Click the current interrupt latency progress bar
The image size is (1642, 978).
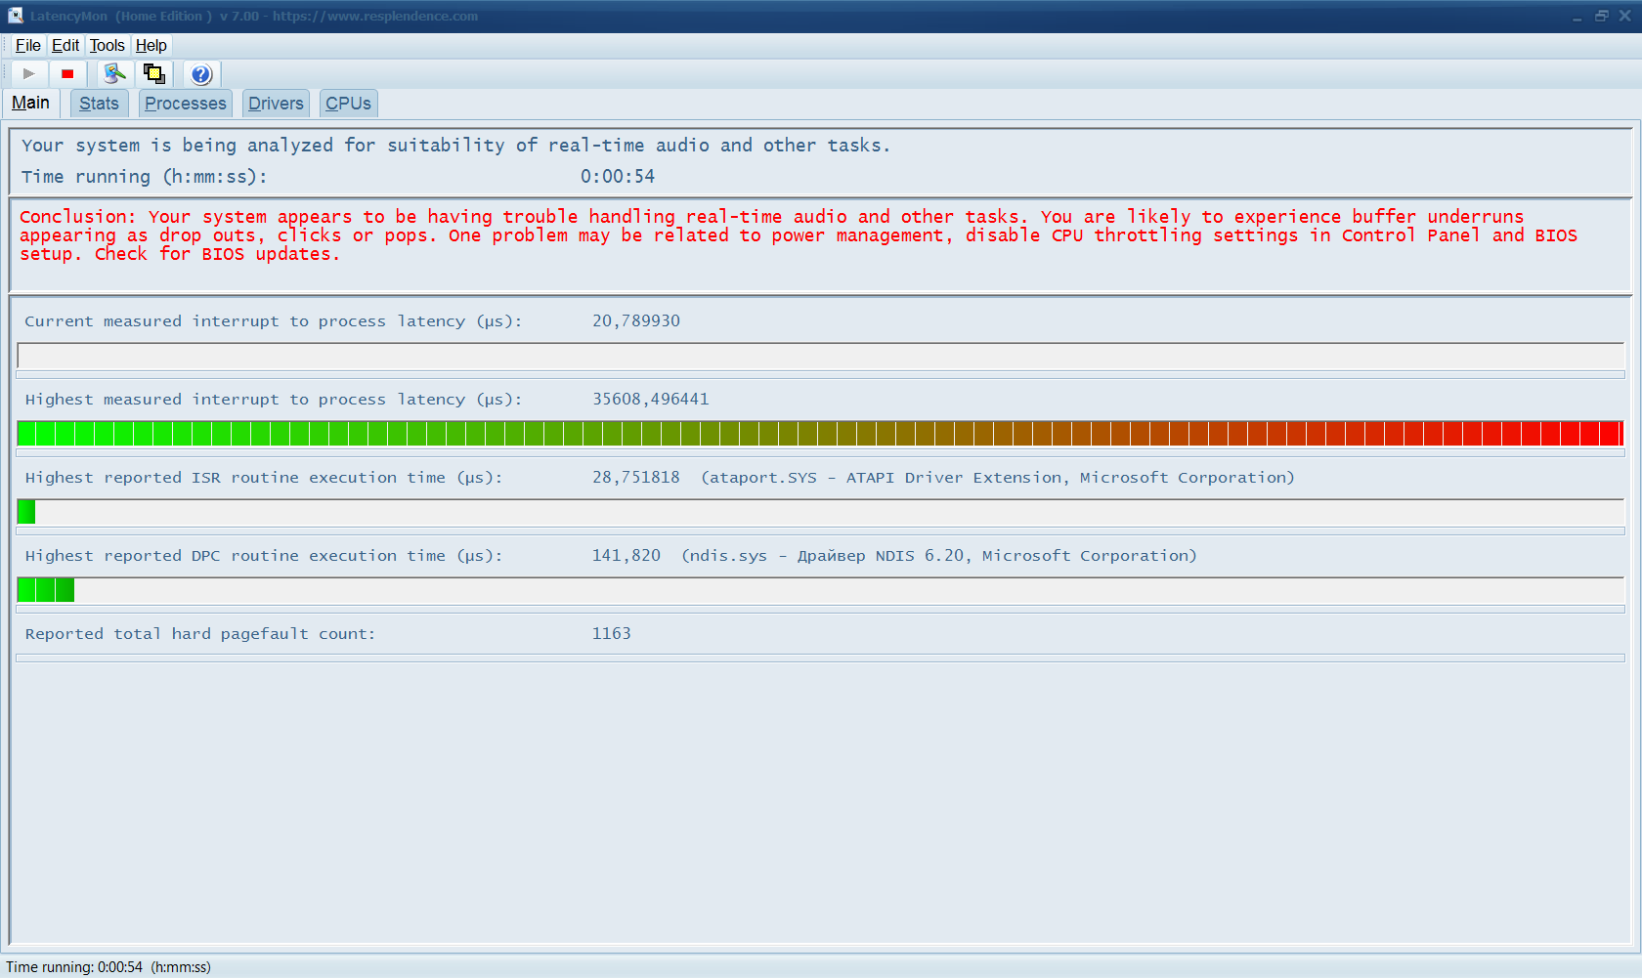821,357
